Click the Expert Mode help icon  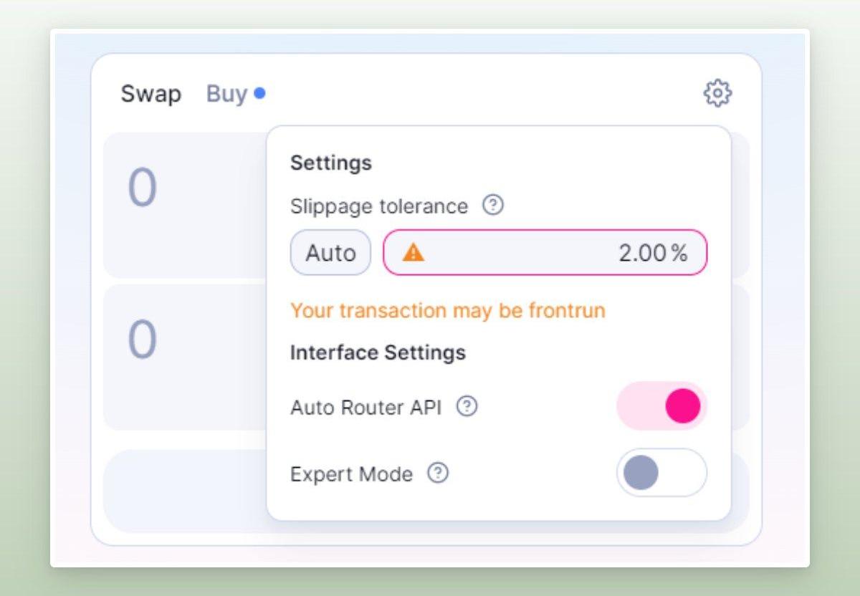pos(438,473)
